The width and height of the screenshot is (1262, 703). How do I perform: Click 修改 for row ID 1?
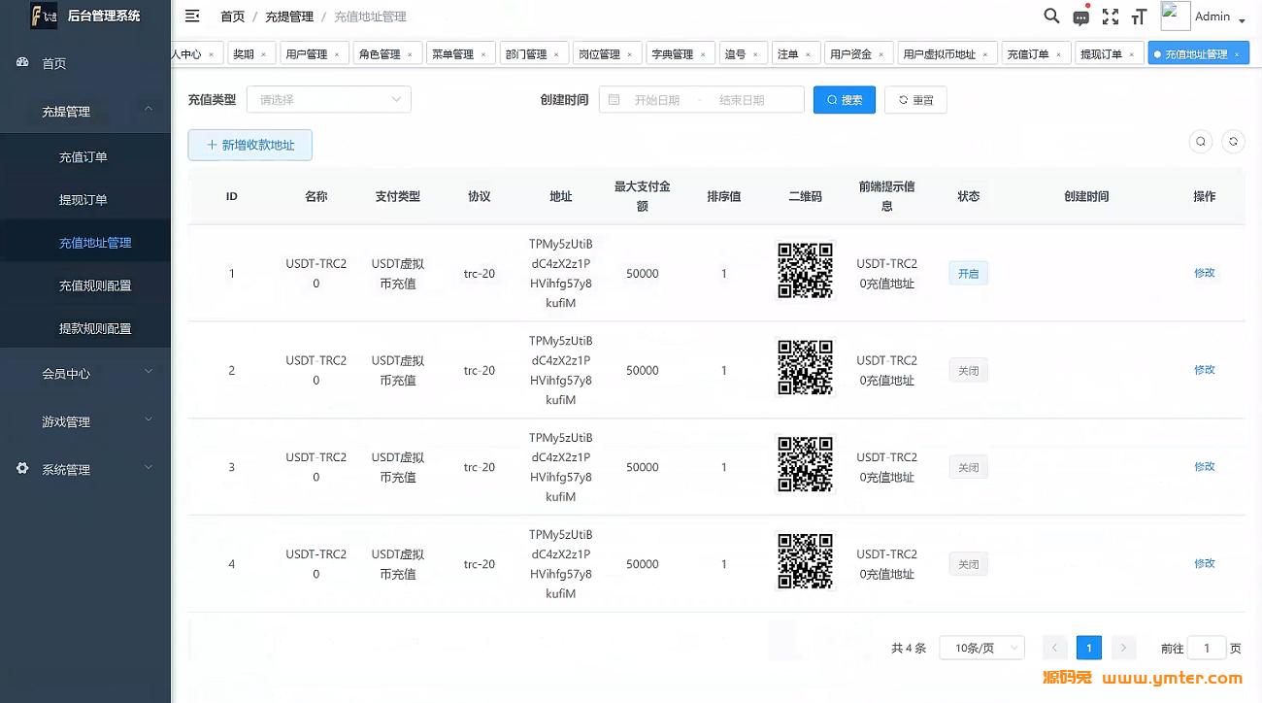1205,273
